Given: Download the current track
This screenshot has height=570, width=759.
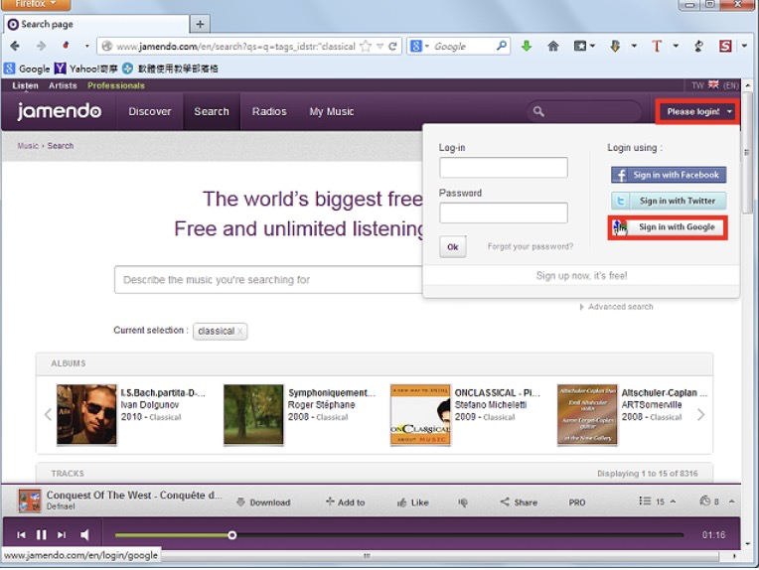Looking at the screenshot, I should coord(263,502).
